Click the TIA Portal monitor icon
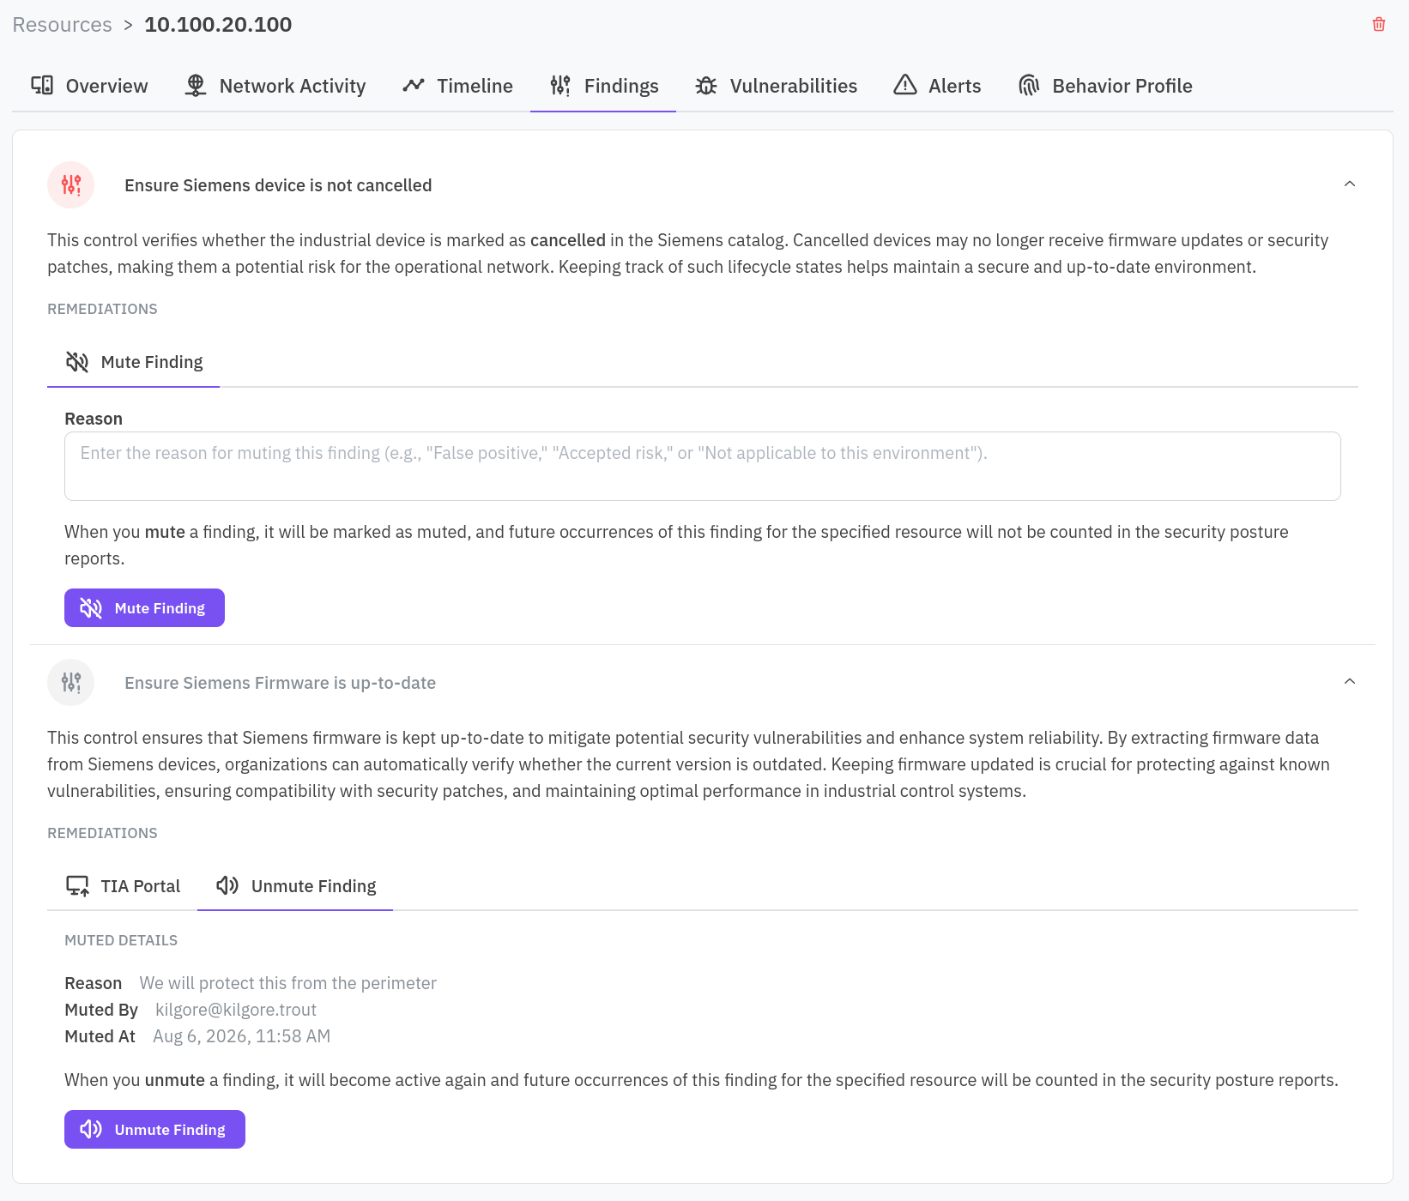Screen dimensions: 1409x1201 pyautogui.click(x=77, y=885)
